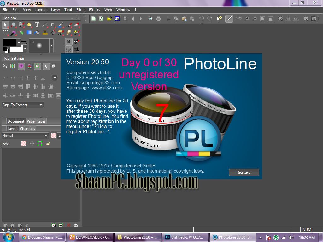Select the arrow Layer tool in Toolbox
This screenshot has width=323, height=242.
click(x=5, y=25)
